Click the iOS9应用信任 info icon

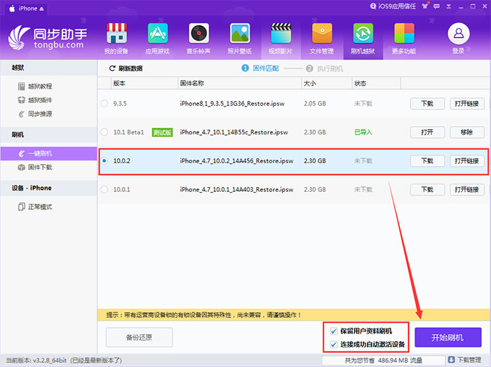click(373, 6)
